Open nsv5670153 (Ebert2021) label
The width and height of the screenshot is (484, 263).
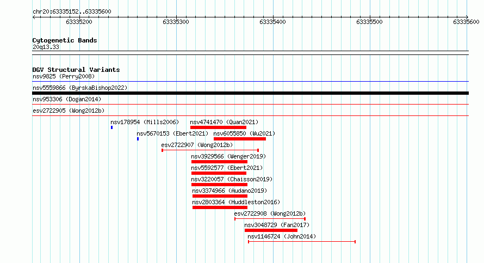172,133
